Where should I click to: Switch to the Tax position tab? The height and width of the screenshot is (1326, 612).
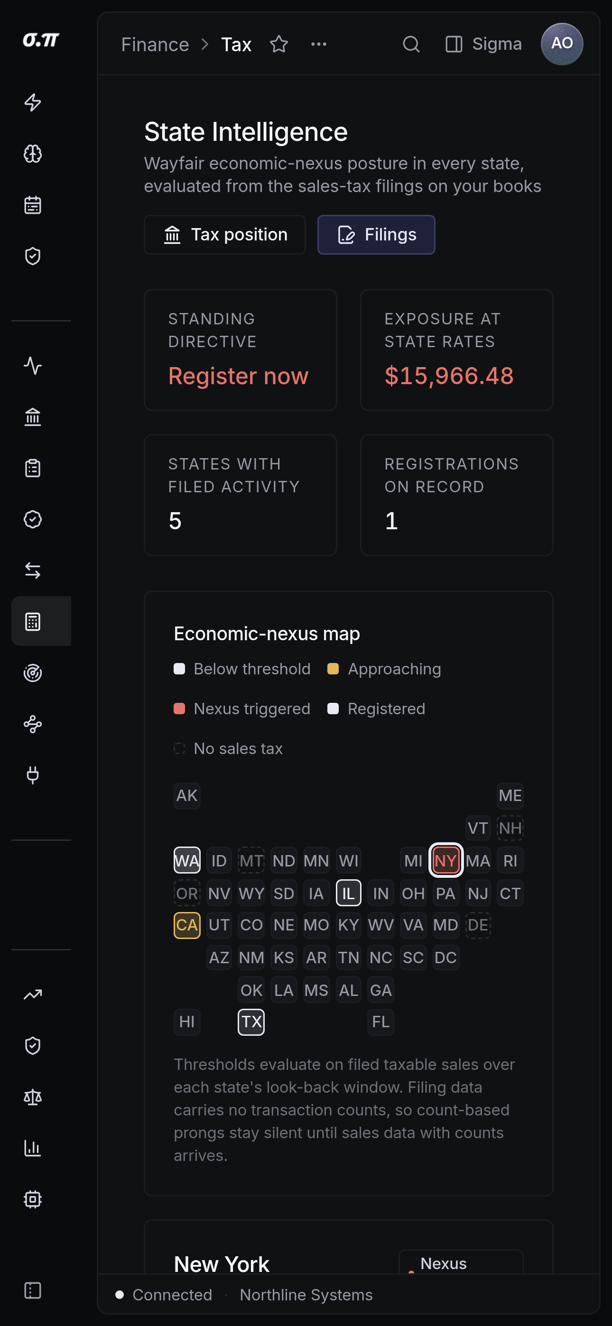[x=225, y=235]
